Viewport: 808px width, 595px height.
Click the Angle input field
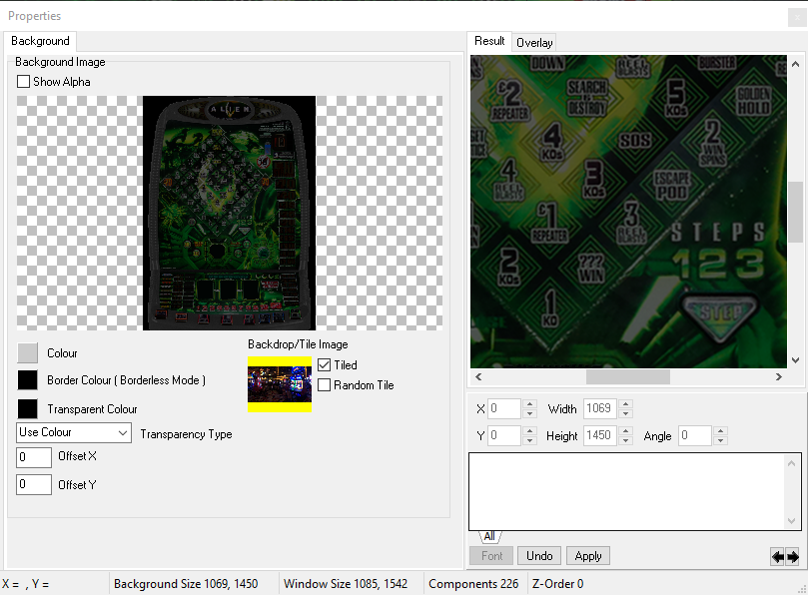pyautogui.click(x=696, y=436)
